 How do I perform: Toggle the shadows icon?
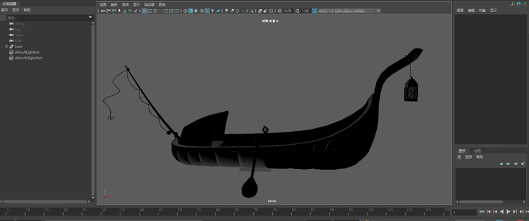click(x=218, y=11)
